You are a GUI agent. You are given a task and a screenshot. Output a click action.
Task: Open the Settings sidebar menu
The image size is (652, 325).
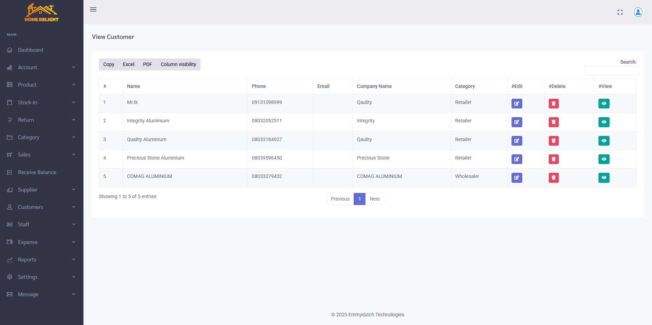click(42, 277)
